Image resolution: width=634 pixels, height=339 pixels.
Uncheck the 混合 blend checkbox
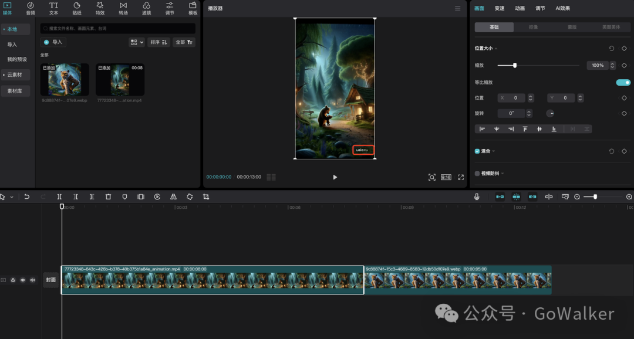tap(477, 151)
